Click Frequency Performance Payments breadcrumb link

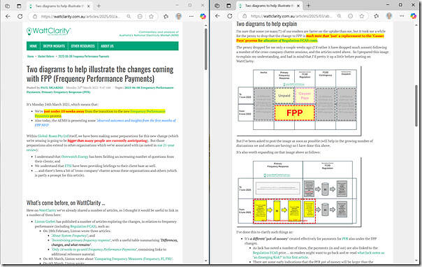(x=84, y=57)
